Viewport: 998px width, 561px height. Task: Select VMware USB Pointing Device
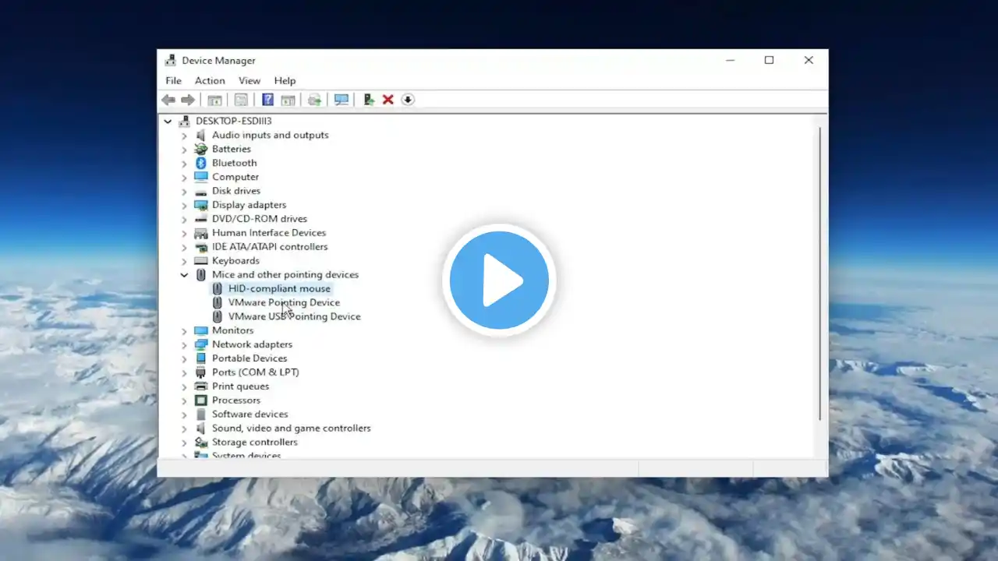[x=295, y=317]
